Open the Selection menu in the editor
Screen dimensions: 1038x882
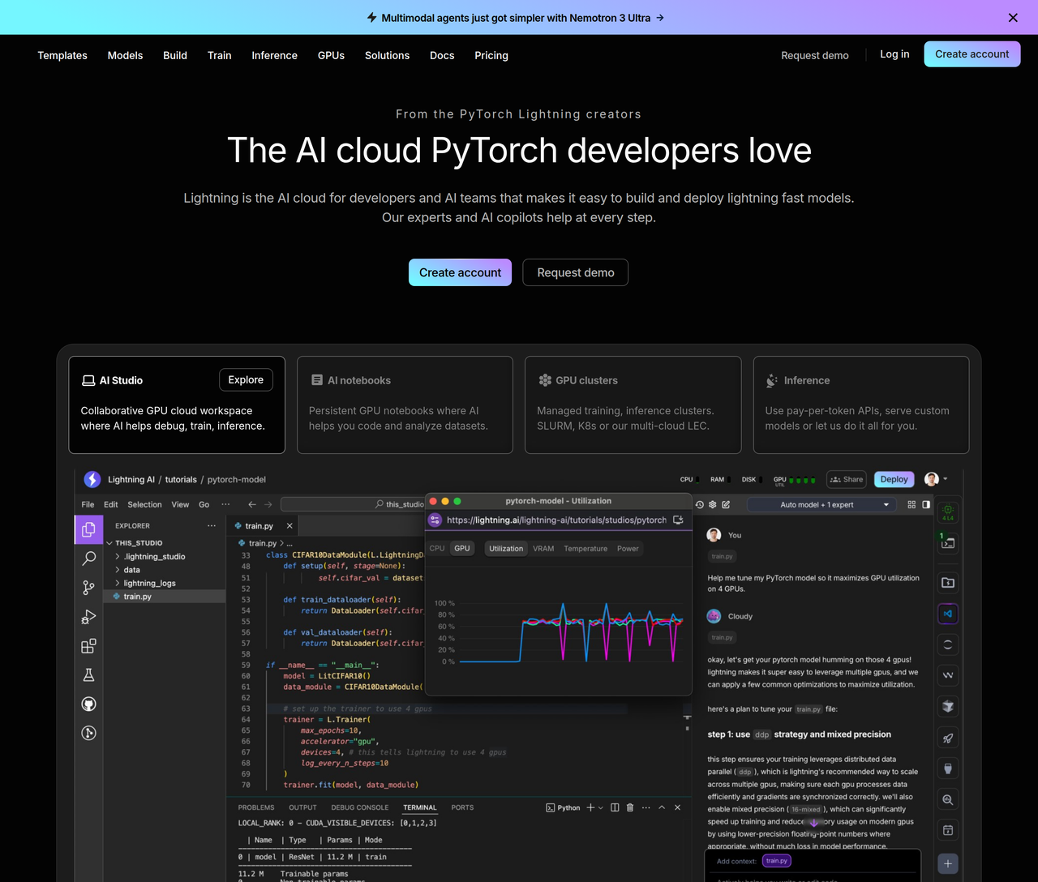point(144,504)
